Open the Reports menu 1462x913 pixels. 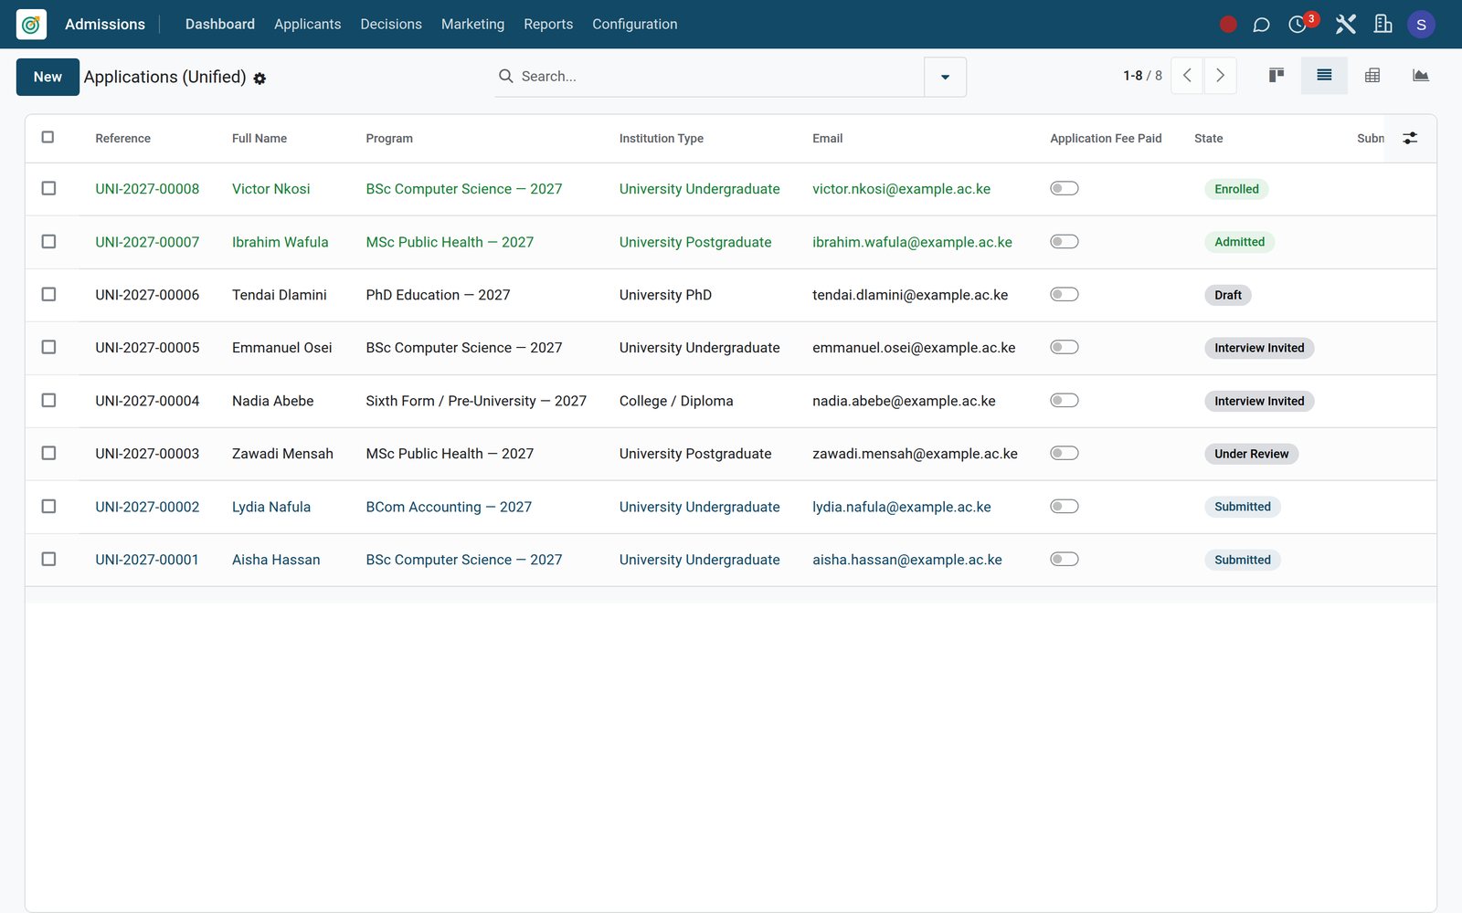coord(548,25)
